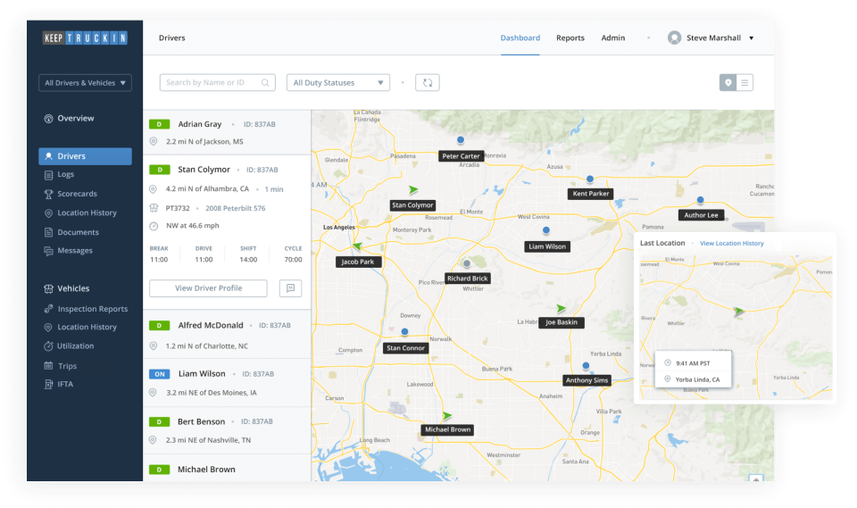Image resolution: width=857 pixels, height=508 pixels.
Task: Click the refresh icon button
Action: click(x=428, y=83)
